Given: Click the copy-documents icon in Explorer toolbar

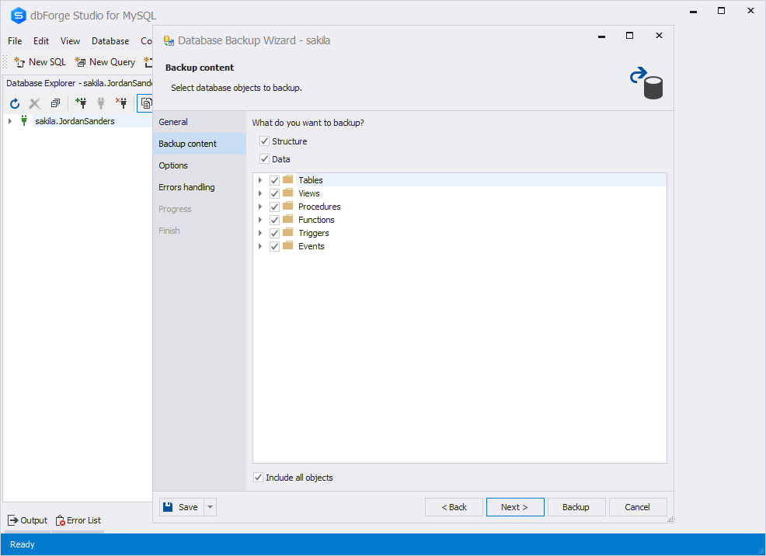Looking at the screenshot, I should (146, 103).
